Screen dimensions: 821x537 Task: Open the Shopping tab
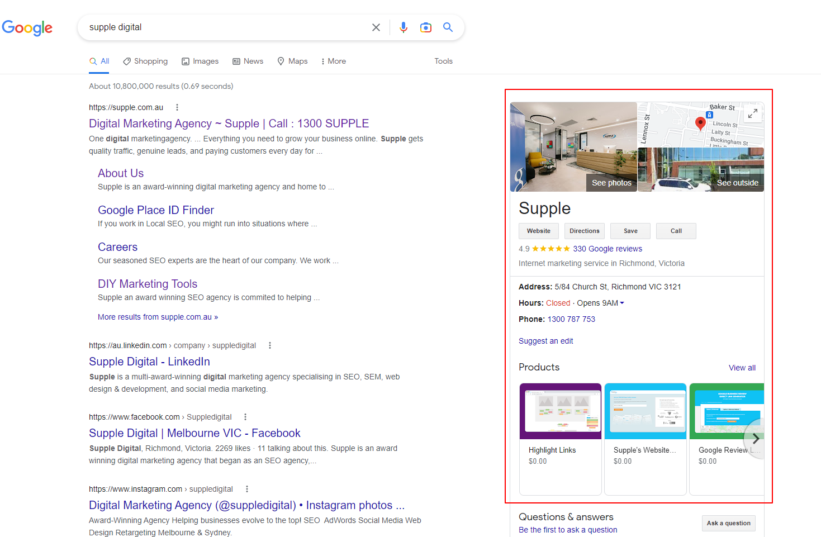(x=145, y=61)
